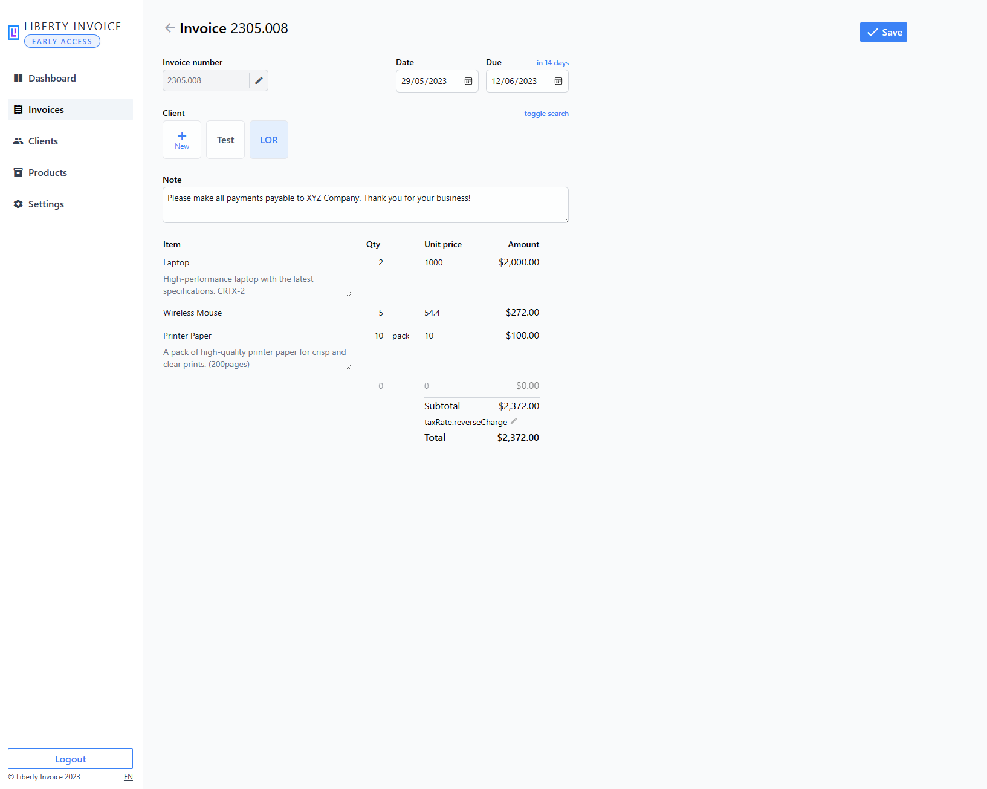Click the pencil icon to edit invoice number
Viewport: 987px width, 789px height.
(x=259, y=80)
